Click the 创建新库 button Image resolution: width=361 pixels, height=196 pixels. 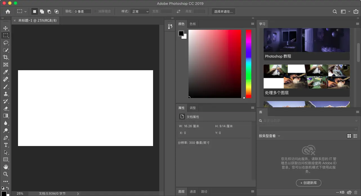tap(308, 183)
